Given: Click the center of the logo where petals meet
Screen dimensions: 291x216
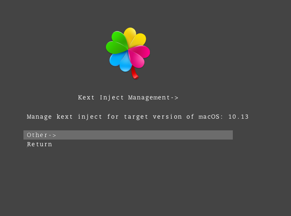Looking at the screenshot, I should click(x=128, y=50).
